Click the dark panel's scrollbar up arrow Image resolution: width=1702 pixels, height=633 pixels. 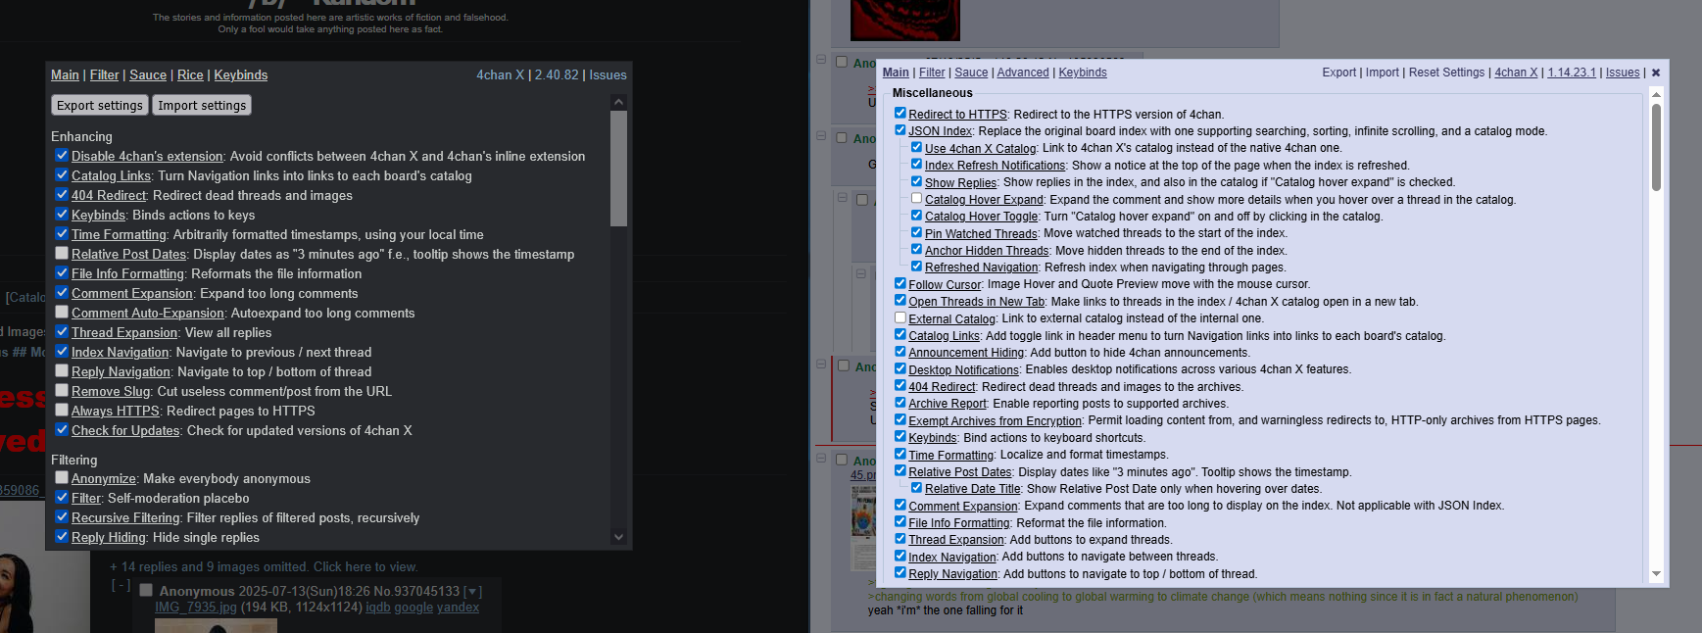(x=618, y=102)
